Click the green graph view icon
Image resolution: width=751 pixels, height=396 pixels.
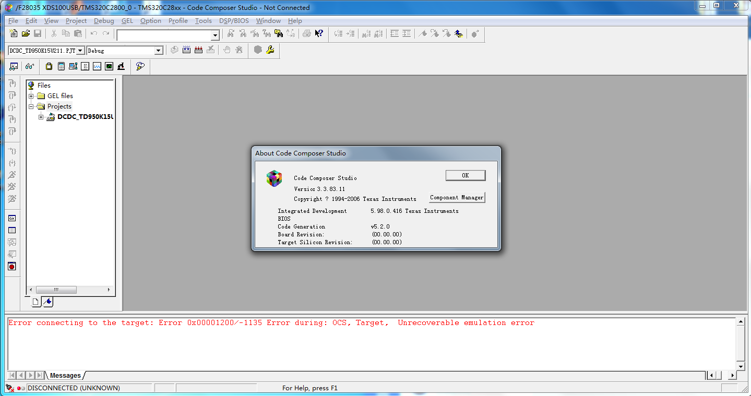pos(109,66)
